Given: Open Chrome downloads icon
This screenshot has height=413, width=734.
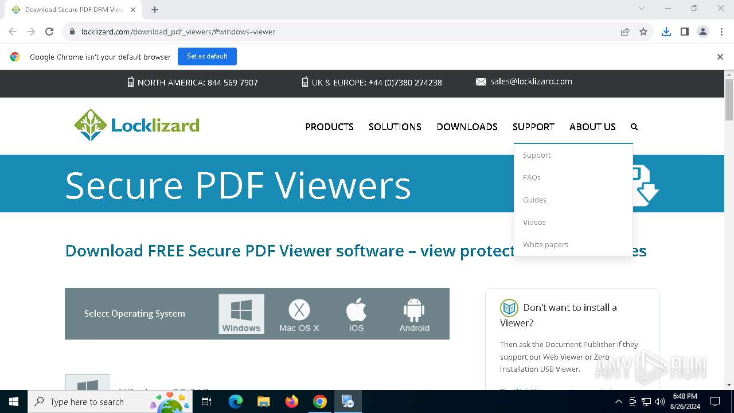Looking at the screenshot, I should [x=666, y=32].
